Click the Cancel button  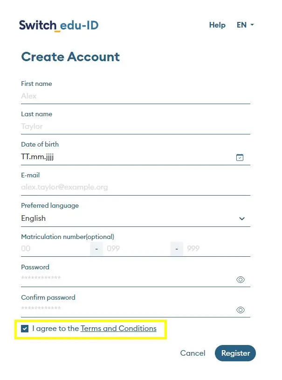point(193,353)
